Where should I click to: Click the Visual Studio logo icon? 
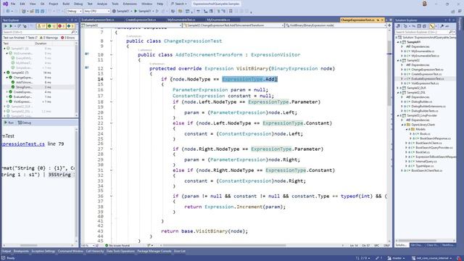5,4
